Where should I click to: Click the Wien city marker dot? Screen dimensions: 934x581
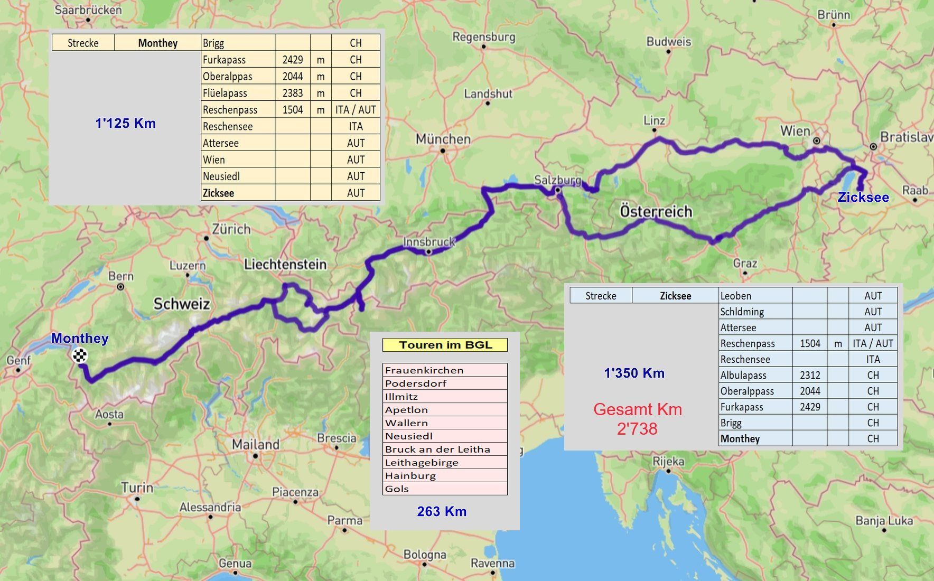coord(817,141)
